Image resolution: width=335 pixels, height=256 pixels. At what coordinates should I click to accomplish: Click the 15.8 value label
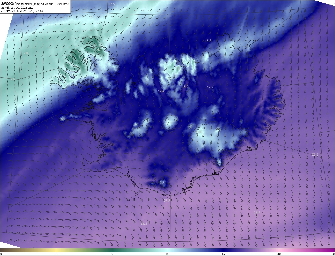208,41
